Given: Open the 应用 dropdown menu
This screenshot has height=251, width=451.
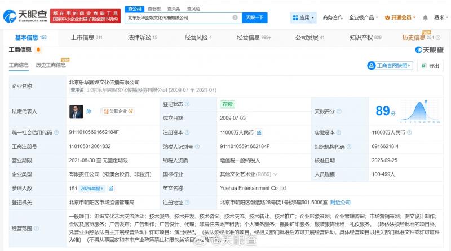Looking at the screenshot, I should click(x=303, y=17).
